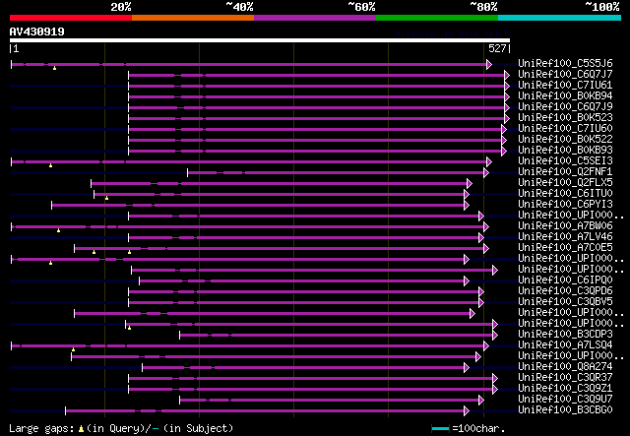Click the query end position 527
The height and width of the screenshot is (436, 630).
click(x=497, y=48)
